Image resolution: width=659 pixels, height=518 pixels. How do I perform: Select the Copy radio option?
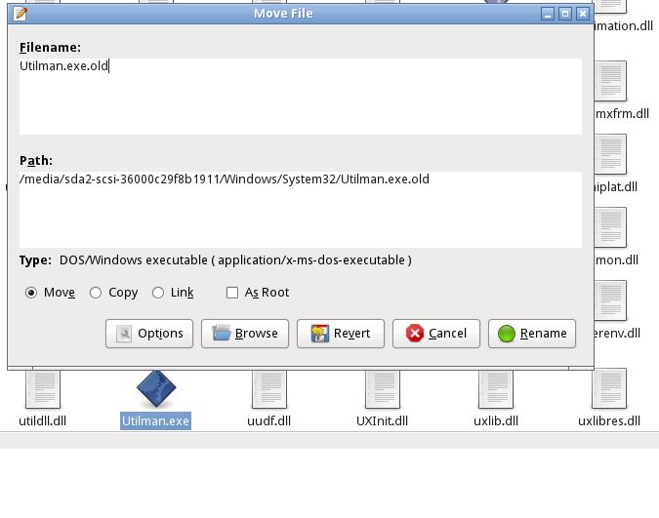tap(96, 293)
